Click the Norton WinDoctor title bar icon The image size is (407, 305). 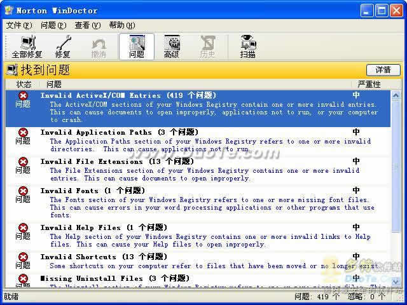click(9, 10)
